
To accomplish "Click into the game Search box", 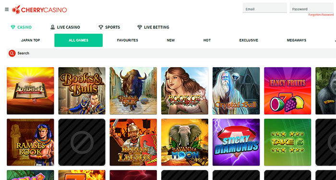I will point(171,53).
